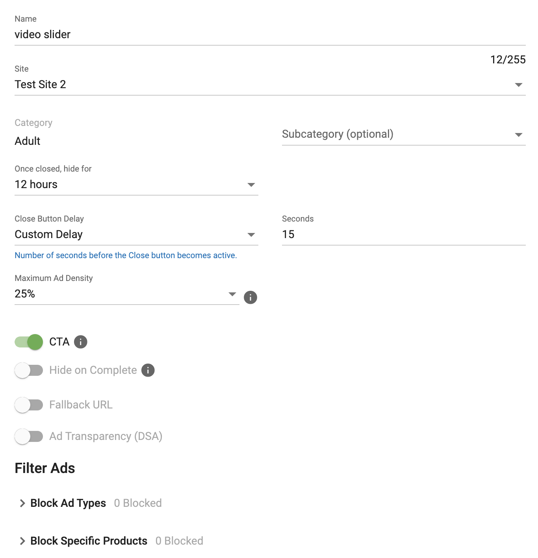Open the Close Button Delay dropdown
This screenshot has width=538, height=558.
[x=136, y=235]
